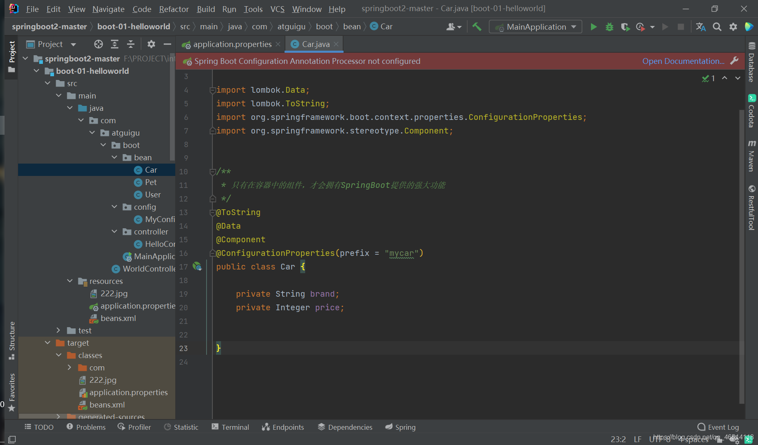The height and width of the screenshot is (445, 758).
Task: Run with coverage shield icon
Action: tap(625, 27)
